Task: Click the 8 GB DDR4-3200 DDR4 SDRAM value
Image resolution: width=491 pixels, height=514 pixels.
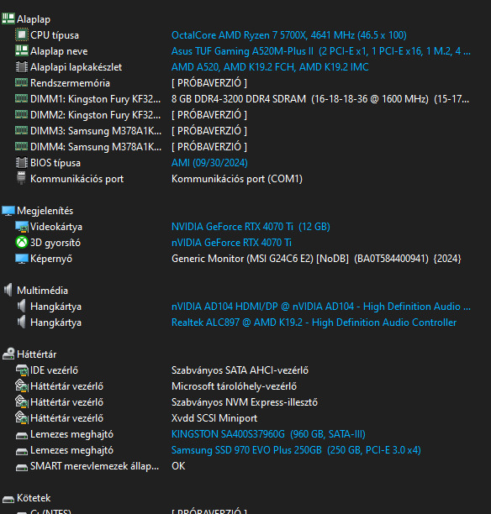Action: pyautogui.click(x=320, y=99)
